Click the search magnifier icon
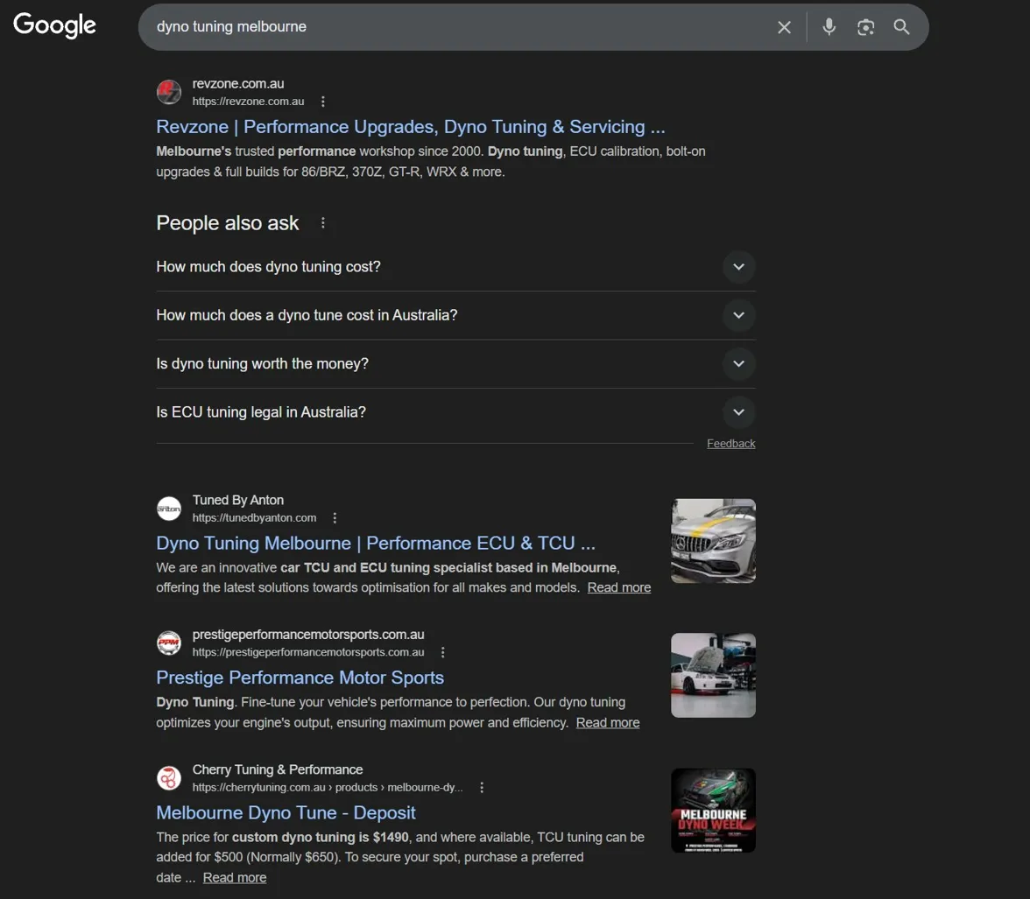The height and width of the screenshot is (899, 1030). point(901,27)
